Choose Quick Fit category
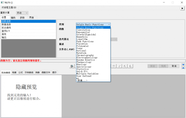The height and width of the screenshot is (118, 186). coord(93,71)
